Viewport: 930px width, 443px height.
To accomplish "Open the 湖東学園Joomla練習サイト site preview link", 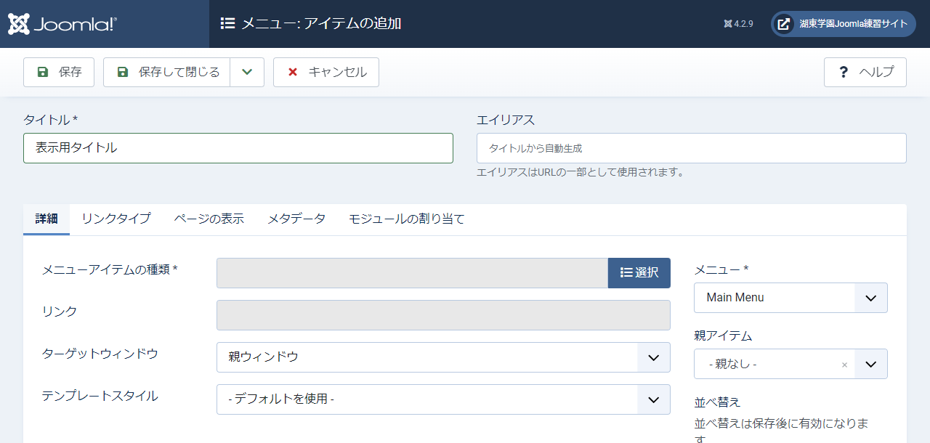I will (x=843, y=24).
